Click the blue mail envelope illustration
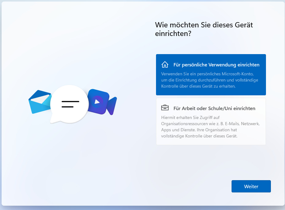The image size is (285, 210). point(38,101)
